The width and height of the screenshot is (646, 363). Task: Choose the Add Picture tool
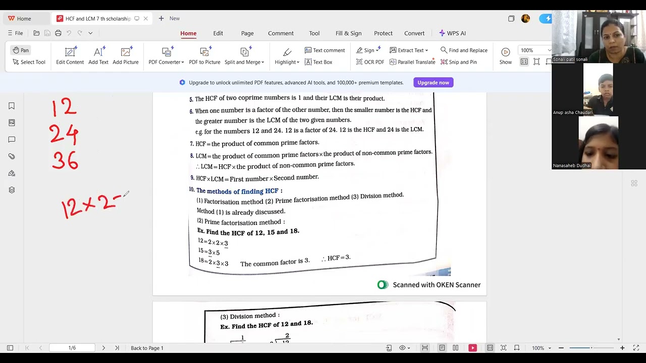126,55
